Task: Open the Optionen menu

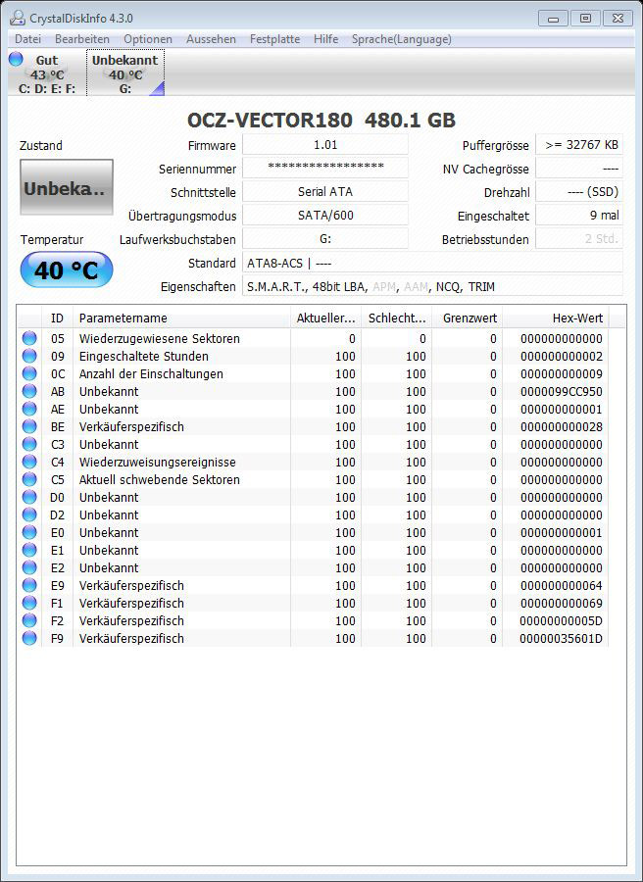Action: (147, 39)
